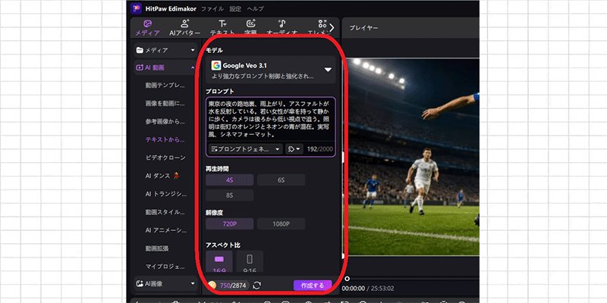
Task: Click the 解像度 section label
Action: [214, 213]
